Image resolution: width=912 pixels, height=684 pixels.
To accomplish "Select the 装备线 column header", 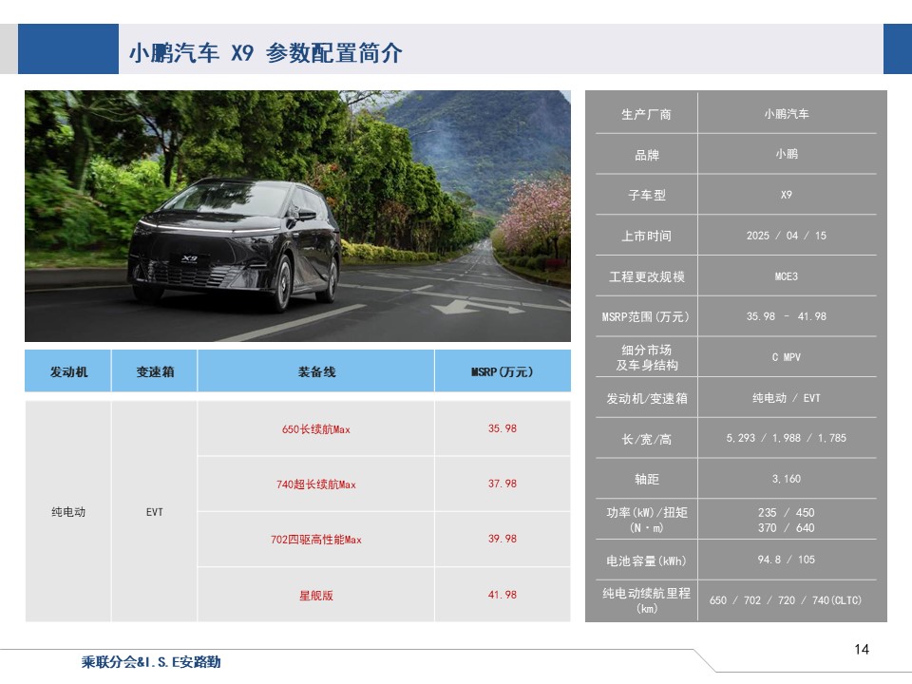I will pos(316,371).
